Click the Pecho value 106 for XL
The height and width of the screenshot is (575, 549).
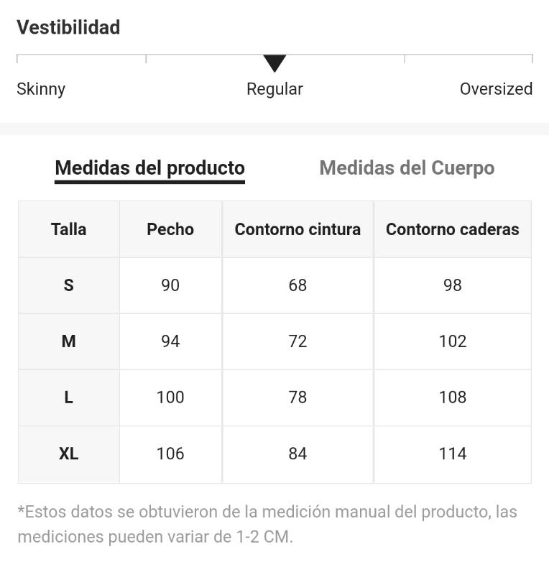point(170,454)
